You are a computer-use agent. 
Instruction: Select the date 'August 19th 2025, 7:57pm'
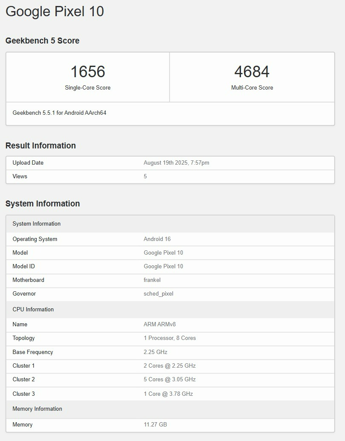[x=176, y=162]
